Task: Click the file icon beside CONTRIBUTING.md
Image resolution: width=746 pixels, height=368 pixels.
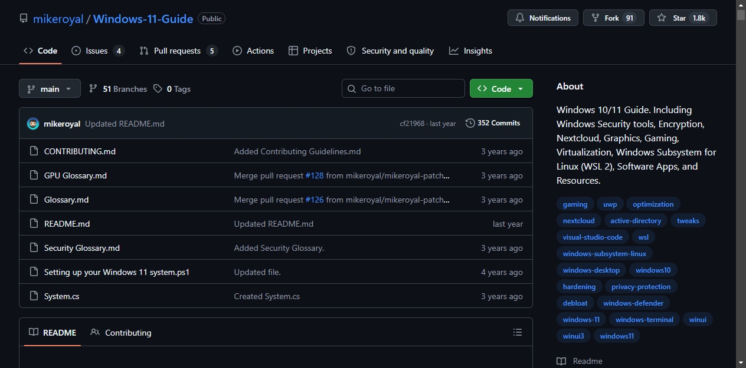Action: tap(34, 151)
